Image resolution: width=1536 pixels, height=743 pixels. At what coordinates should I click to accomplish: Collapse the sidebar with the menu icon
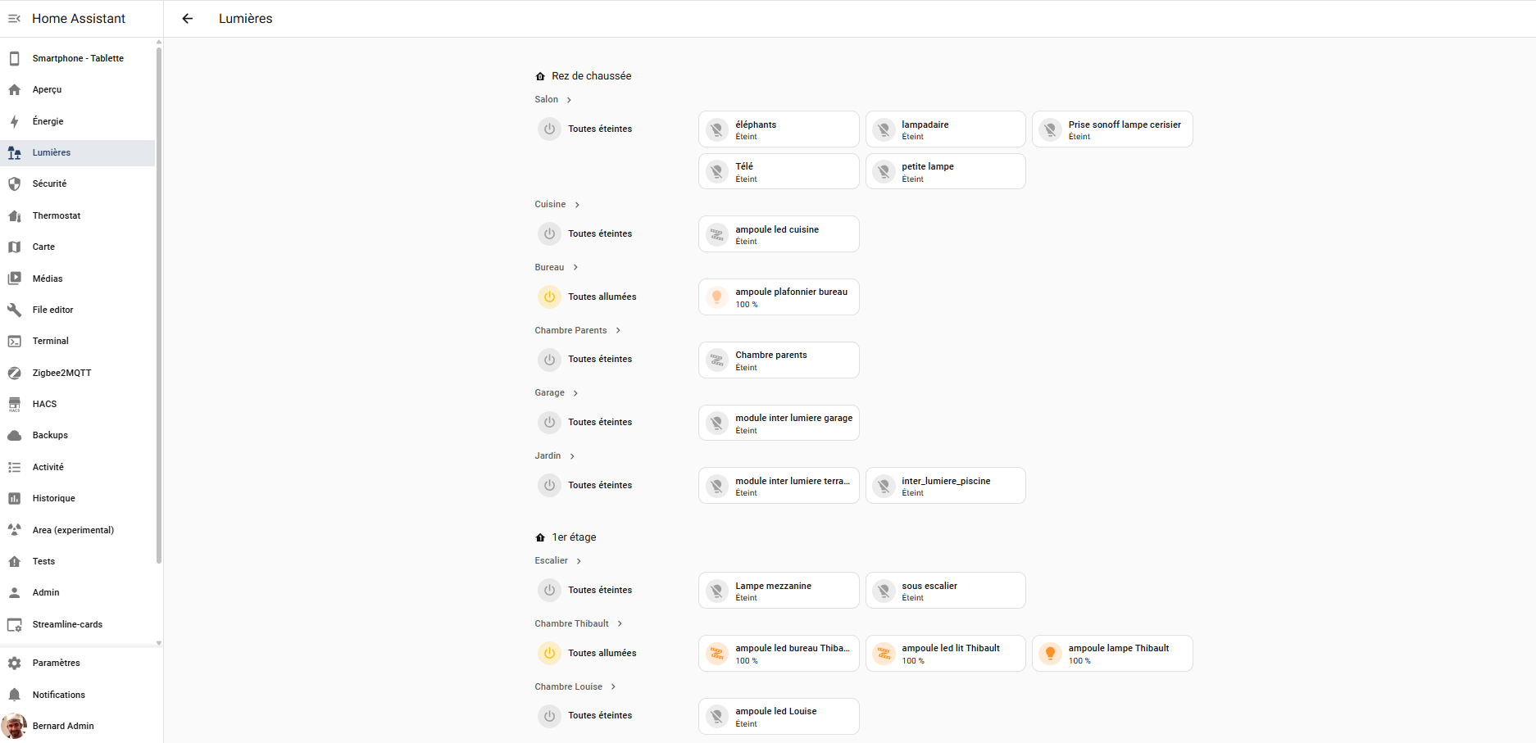click(x=14, y=18)
